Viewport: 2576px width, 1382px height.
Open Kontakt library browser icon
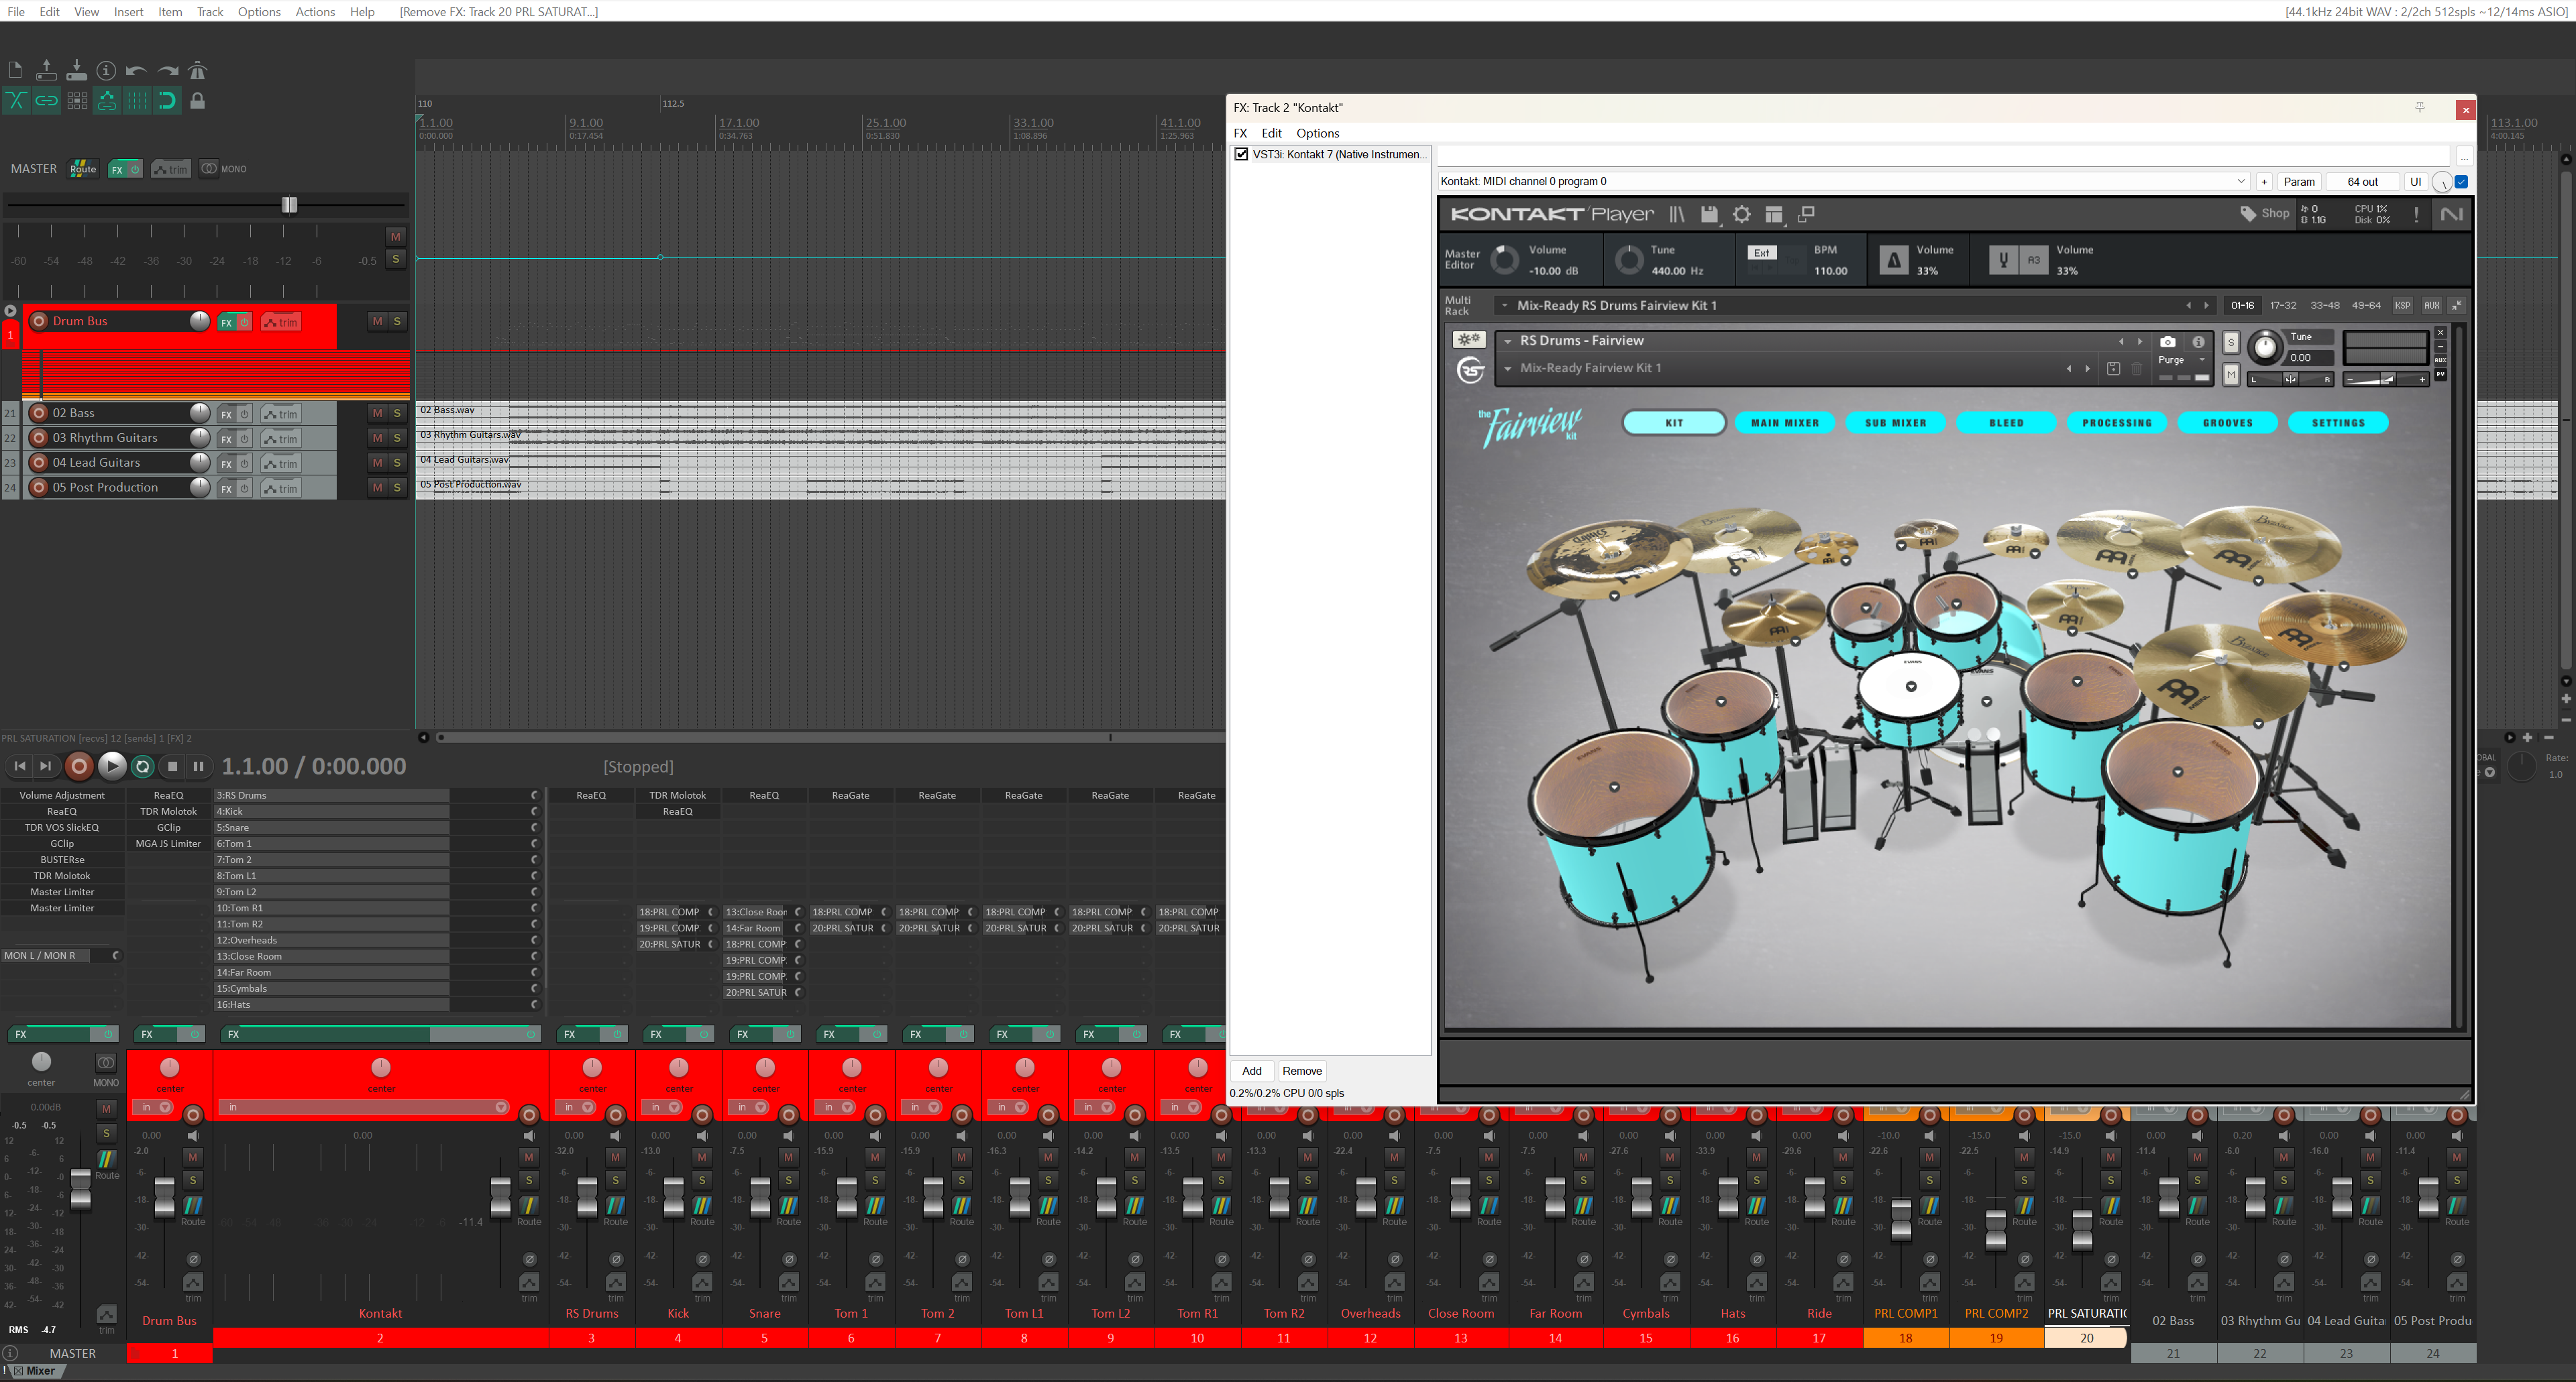(x=1677, y=214)
